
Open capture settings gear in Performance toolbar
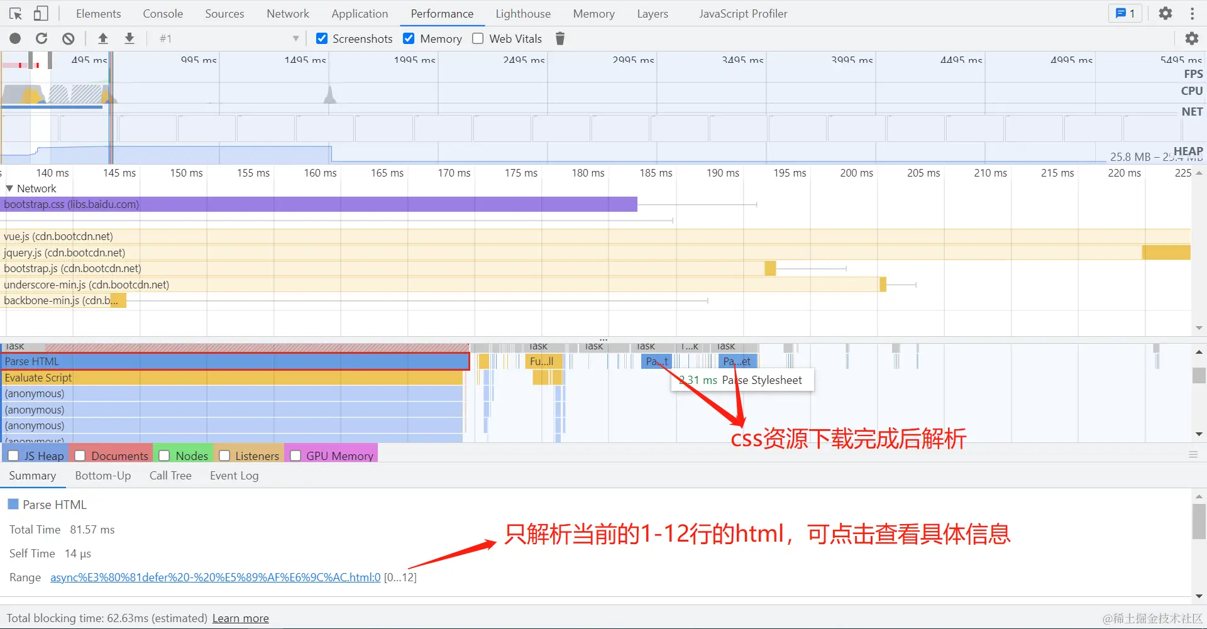[x=1192, y=38]
